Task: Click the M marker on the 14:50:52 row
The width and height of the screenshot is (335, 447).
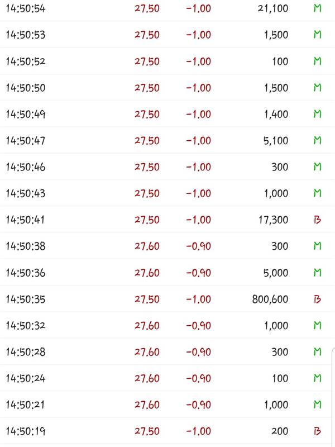Action: [x=317, y=61]
